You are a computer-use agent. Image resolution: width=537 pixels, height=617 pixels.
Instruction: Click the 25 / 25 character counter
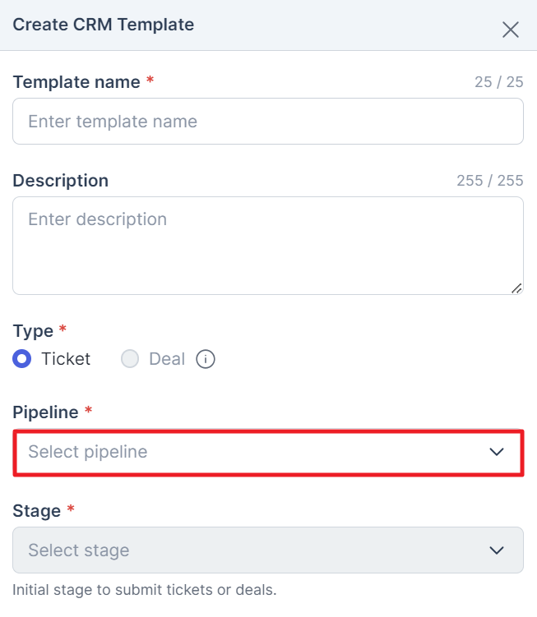tap(499, 82)
